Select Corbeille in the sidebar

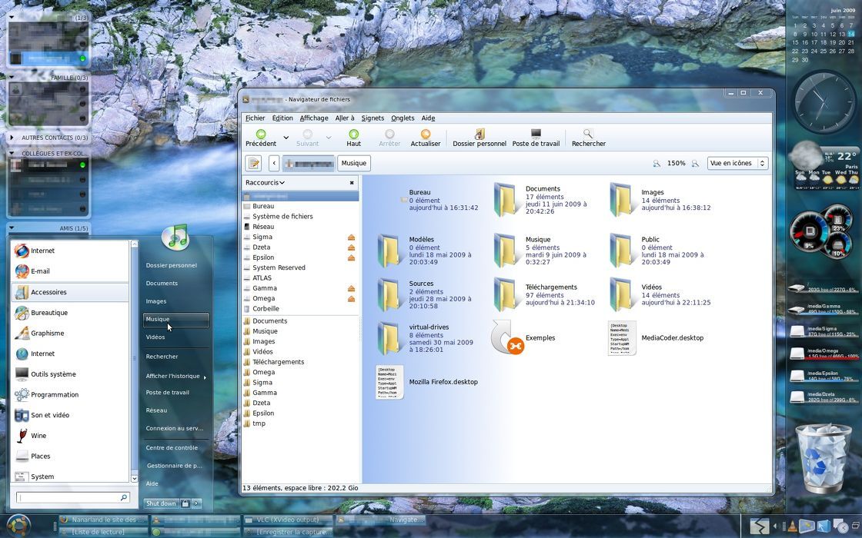(266, 309)
